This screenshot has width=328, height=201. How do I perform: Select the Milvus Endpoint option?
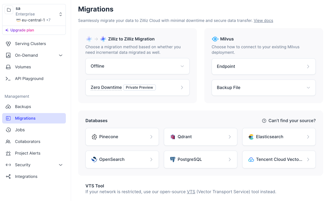point(264,66)
